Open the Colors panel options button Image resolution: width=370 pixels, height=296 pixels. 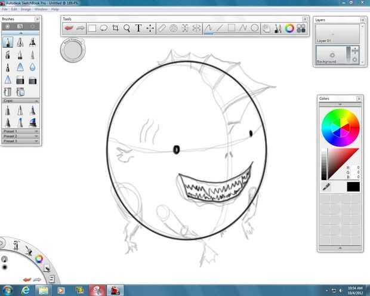click(359, 98)
